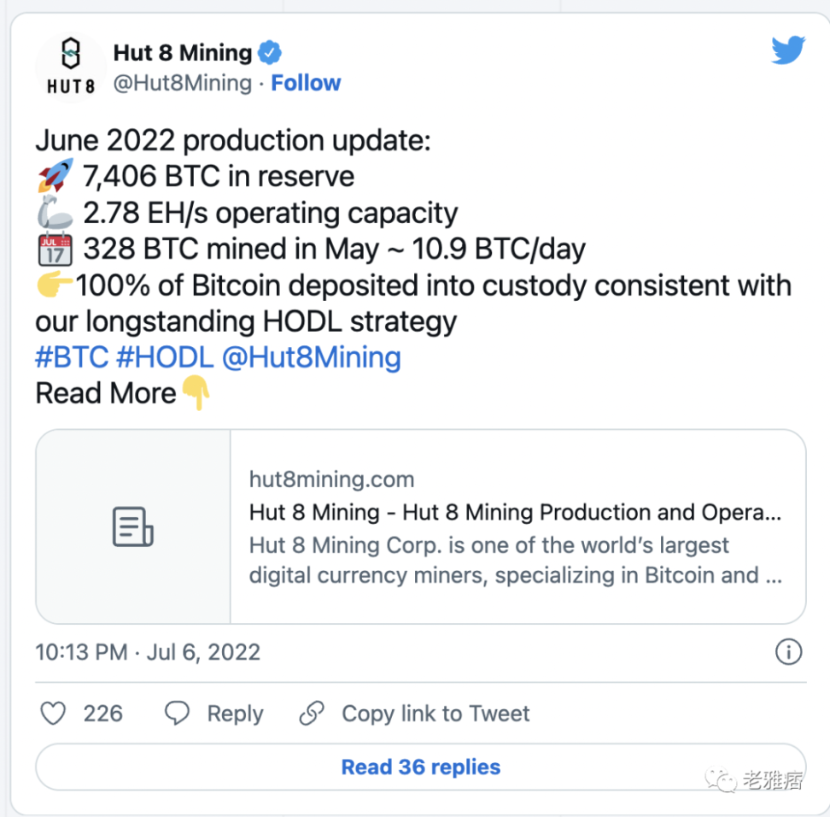Open the Hut 8 Mining profile name
Screen dimensions: 830x817
(x=182, y=52)
